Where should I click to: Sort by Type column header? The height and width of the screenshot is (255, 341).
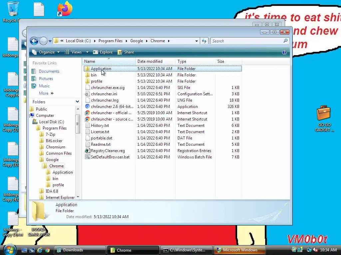pos(195,61)
